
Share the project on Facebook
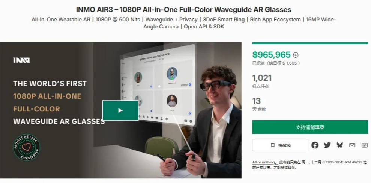[315, 145]
